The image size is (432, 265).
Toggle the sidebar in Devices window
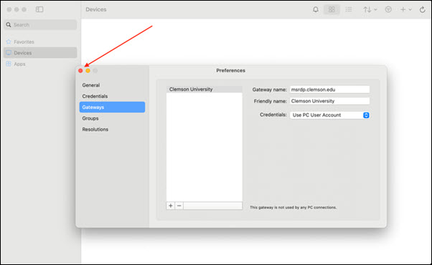(39, 9)
